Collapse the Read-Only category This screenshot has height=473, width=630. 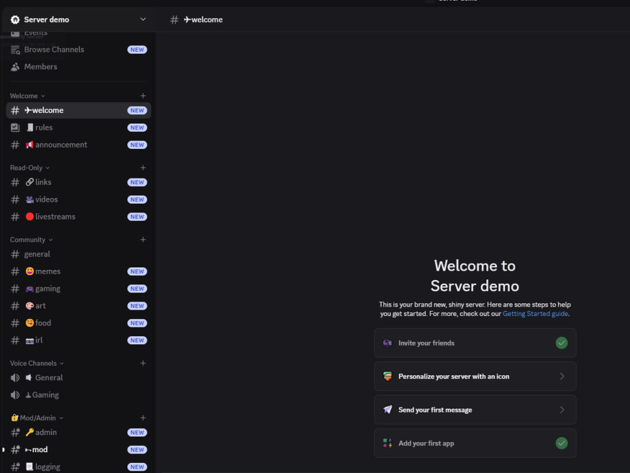tap(30, 168)
